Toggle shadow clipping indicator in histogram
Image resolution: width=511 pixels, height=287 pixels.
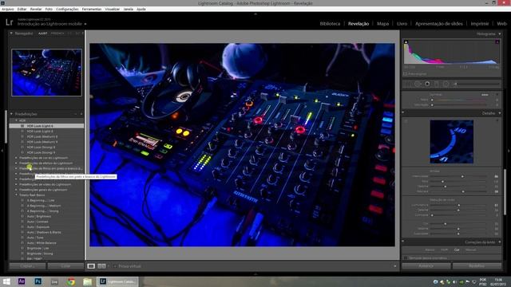pyautogui.click(x=406, y=42)
